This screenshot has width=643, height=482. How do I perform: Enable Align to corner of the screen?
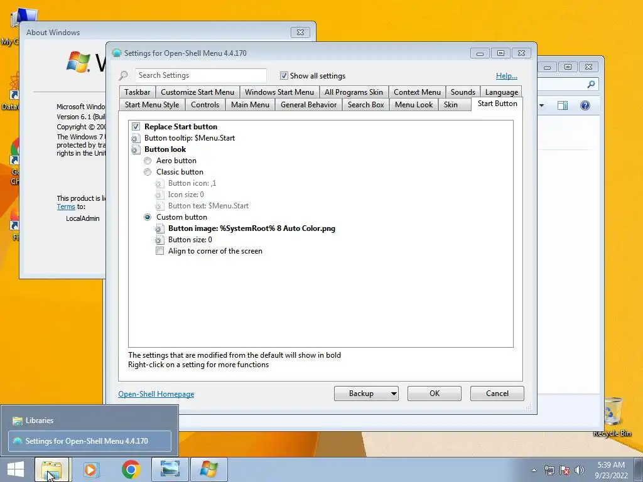click(159, 251)
